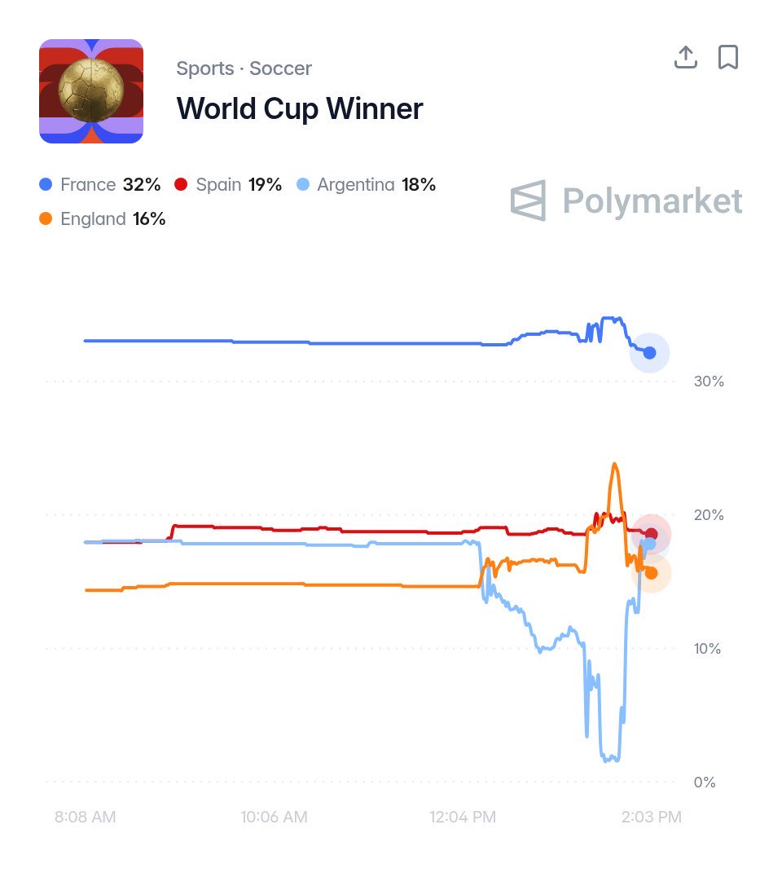
Task: Click the Spain line endpoint marker
Action: click(652, 534)
